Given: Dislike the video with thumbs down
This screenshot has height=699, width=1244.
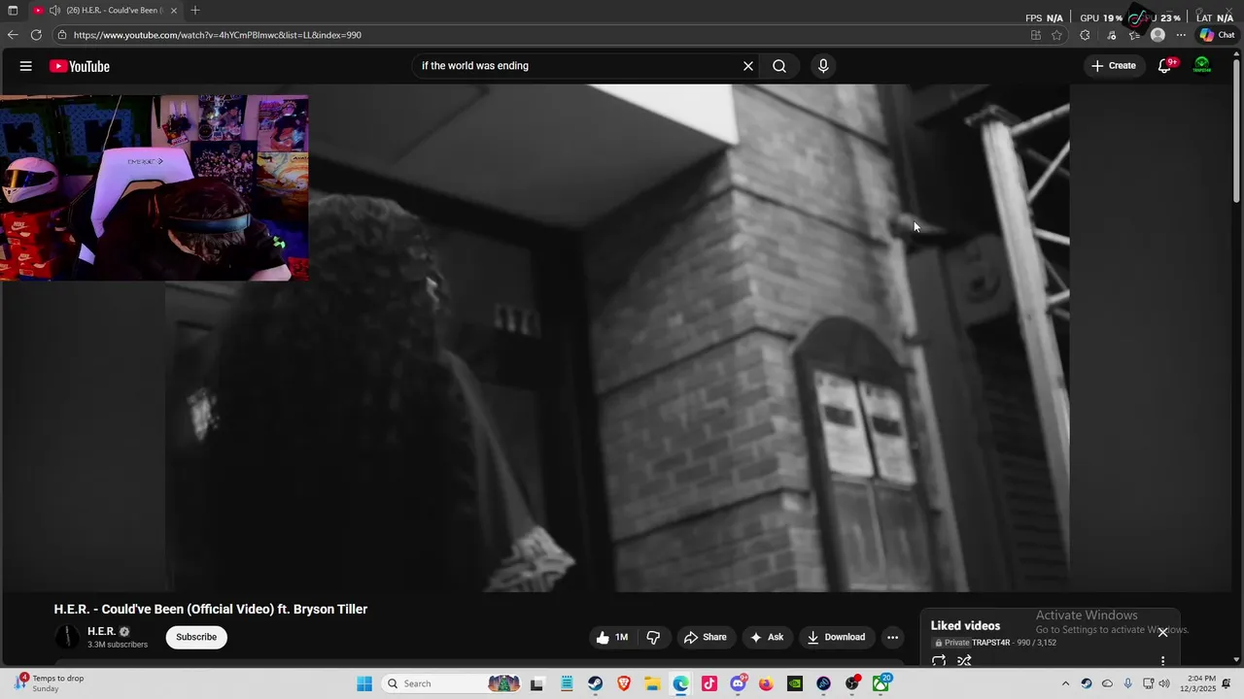Looking at the screenshot, I should pos(653,637).
